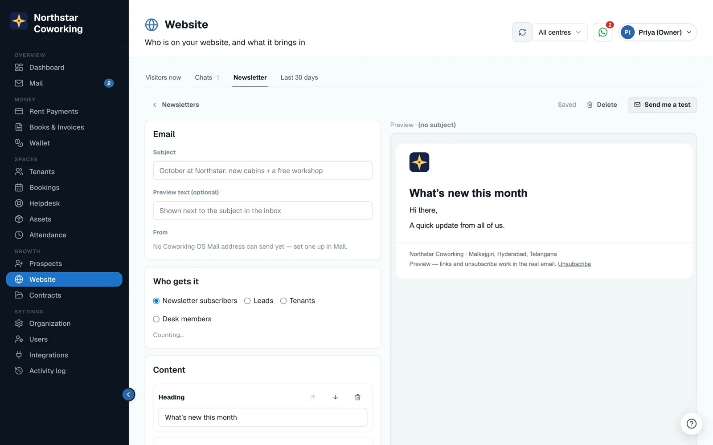Click into the Subject input field
713x445 pixels.
coord(263,171)
